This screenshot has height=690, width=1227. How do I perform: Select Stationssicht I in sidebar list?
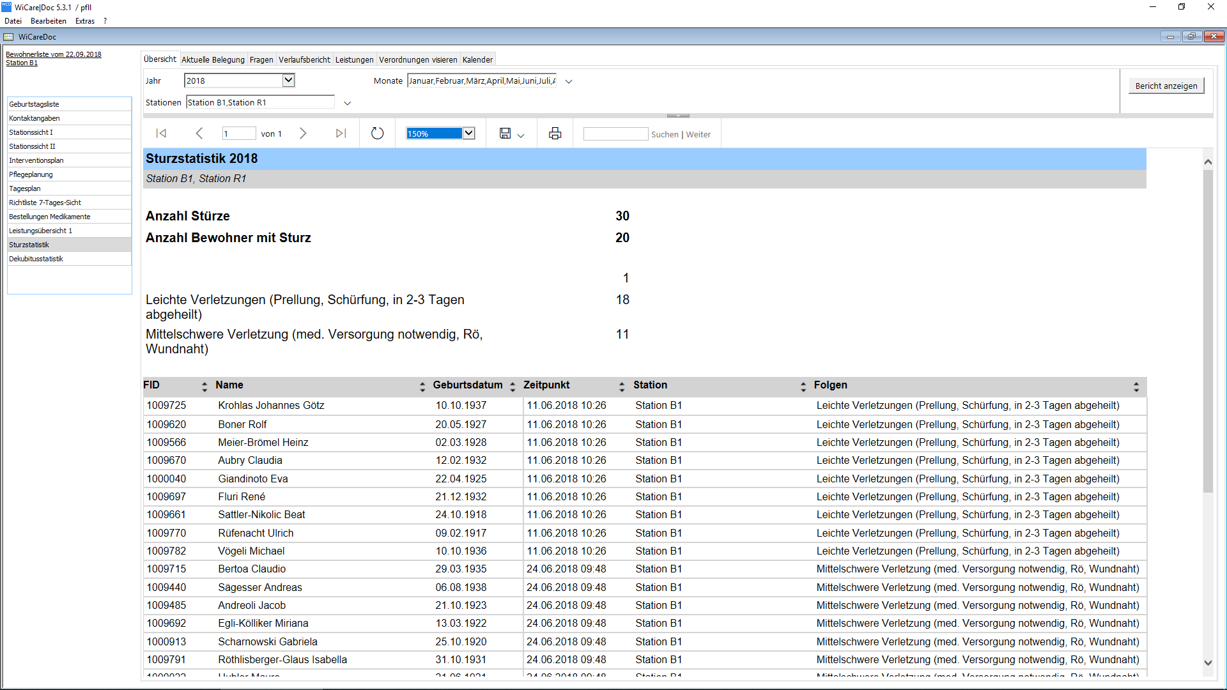click(x=70, y=132)
